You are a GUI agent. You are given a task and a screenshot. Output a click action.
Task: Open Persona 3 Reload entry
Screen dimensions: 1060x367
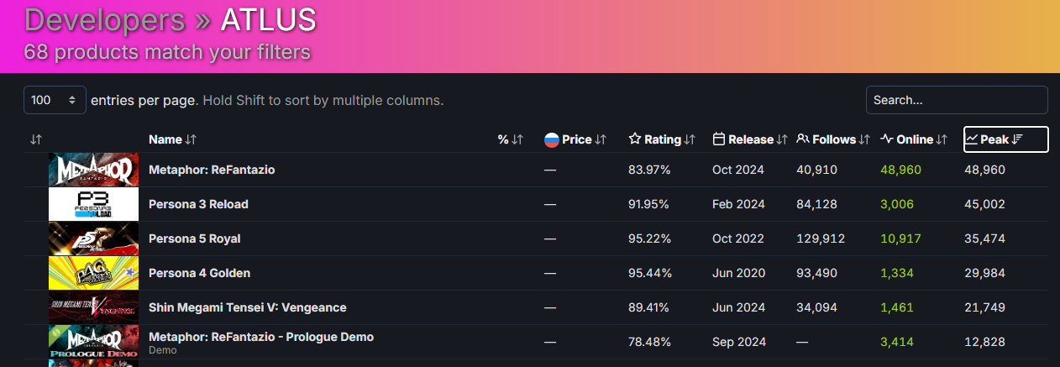tap(198, 204)
